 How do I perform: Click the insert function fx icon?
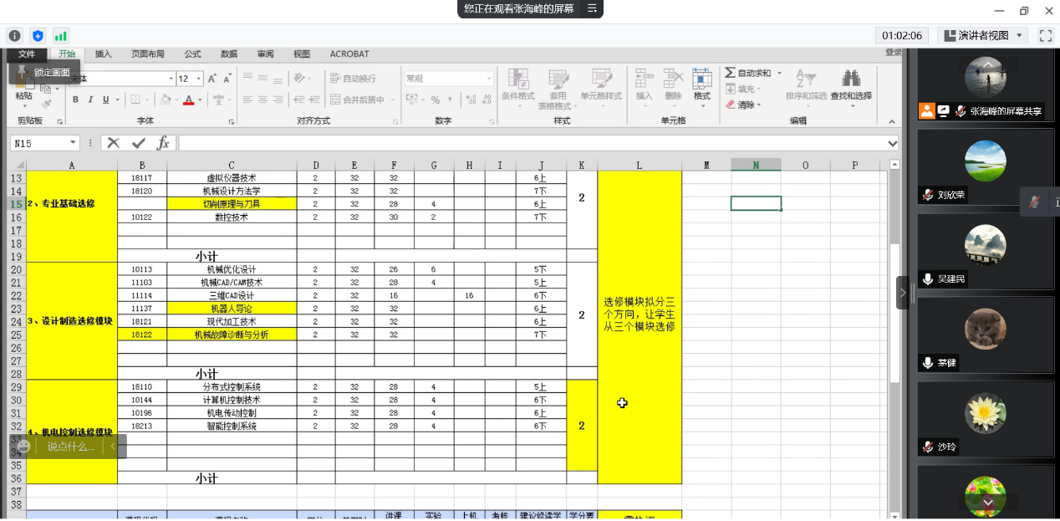pyautogui.click(x=163, y=143)
